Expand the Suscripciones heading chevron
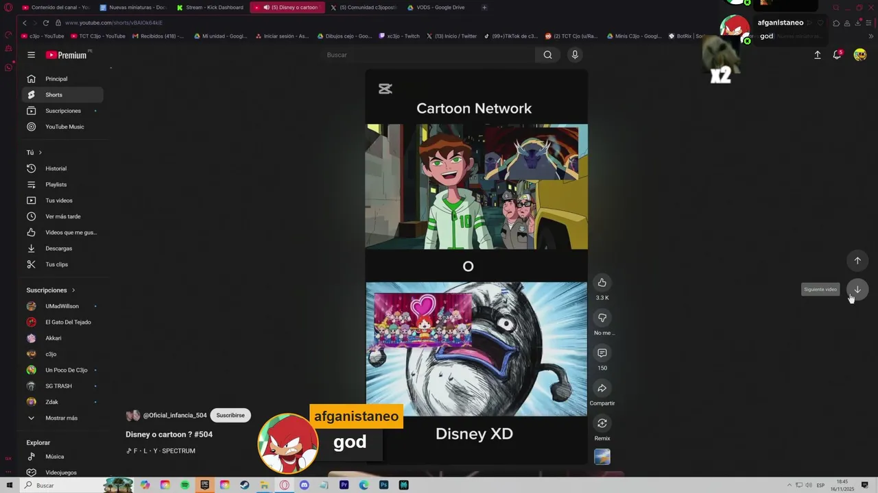 click(73, 290)
